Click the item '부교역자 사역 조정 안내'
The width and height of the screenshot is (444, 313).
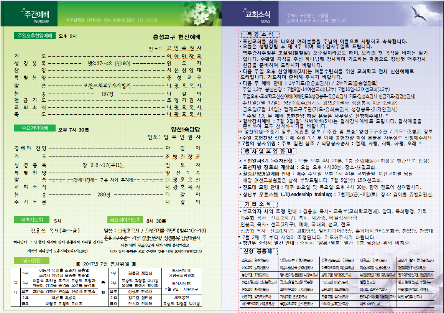point(270,211)
